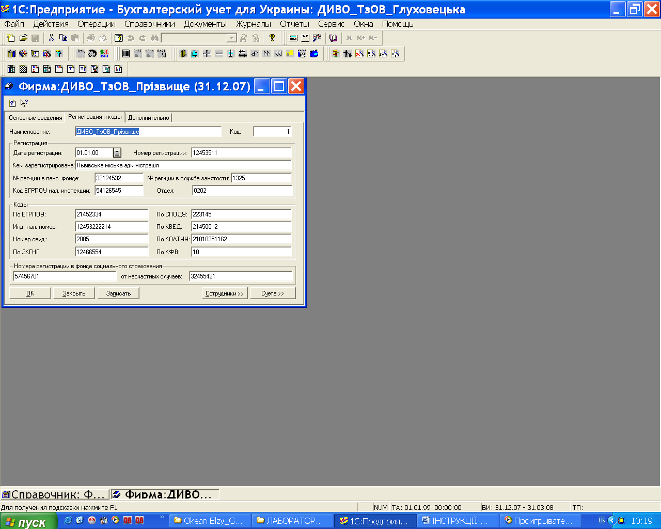The image size is (661, 529).
Task: Expand the Счета >> section
Action: (x=273, y=293)
